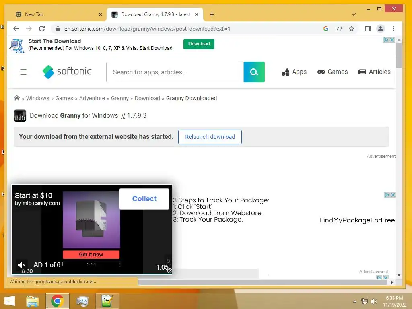Click scrollbar down arrow
The image size is (412, 309).
[399, 275]
